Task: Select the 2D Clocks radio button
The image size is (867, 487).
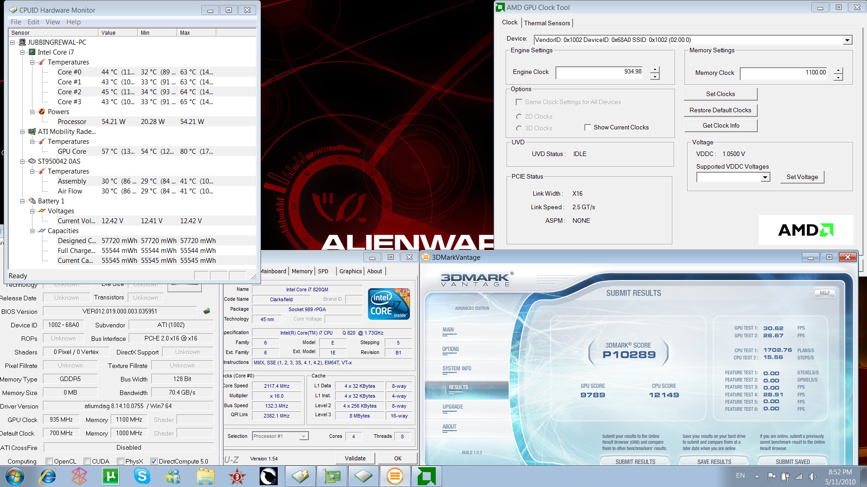Action: [x=519, y=116]
